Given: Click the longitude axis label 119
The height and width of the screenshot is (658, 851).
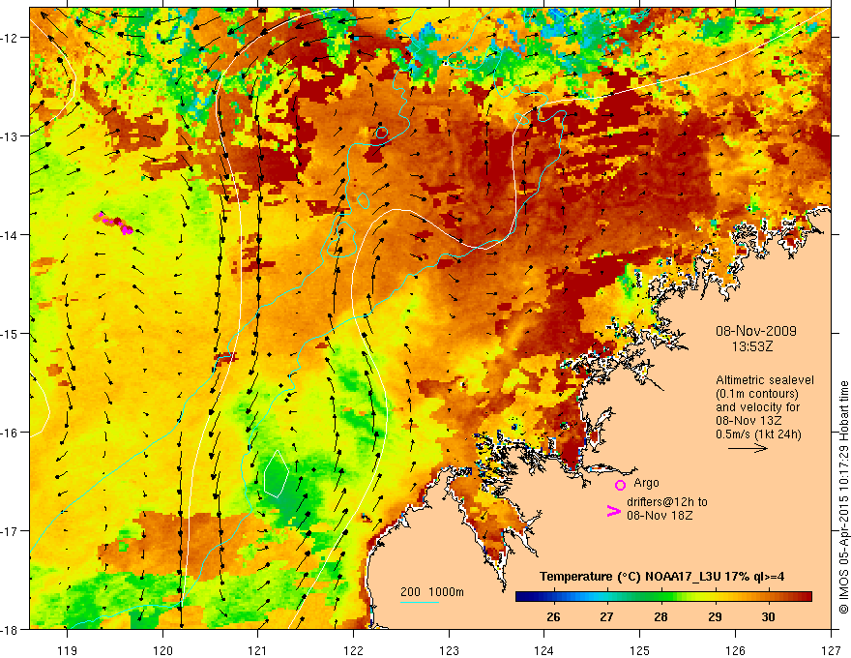Looking at the screenshot, I should pos(68,651).
